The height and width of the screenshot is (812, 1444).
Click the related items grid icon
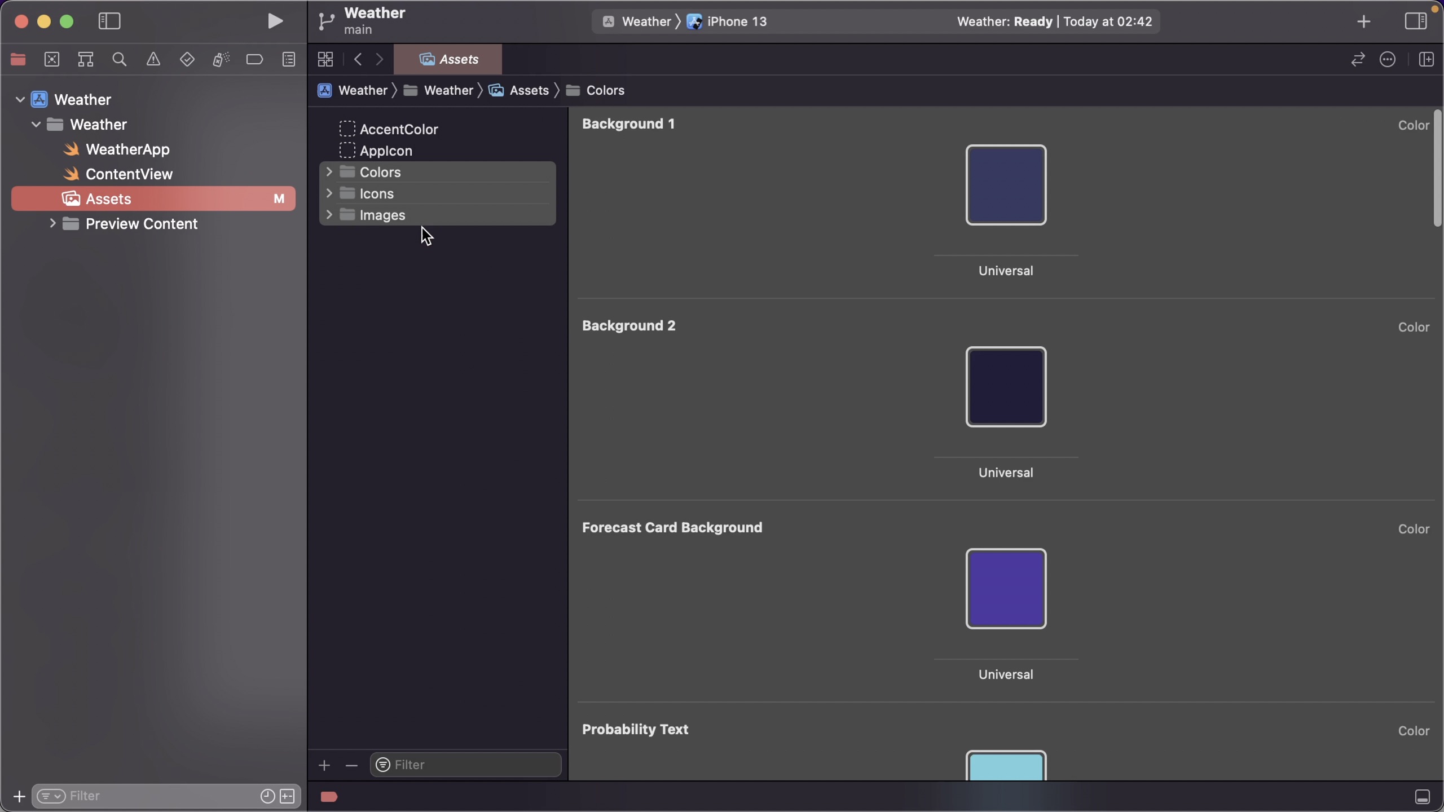pos(325,59)
